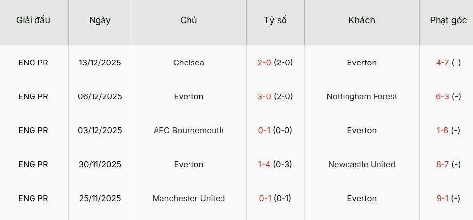Viewport: 473px width, 220px height.
Task: Click the Nottingham Forest team name
Action: click(362, 96)
